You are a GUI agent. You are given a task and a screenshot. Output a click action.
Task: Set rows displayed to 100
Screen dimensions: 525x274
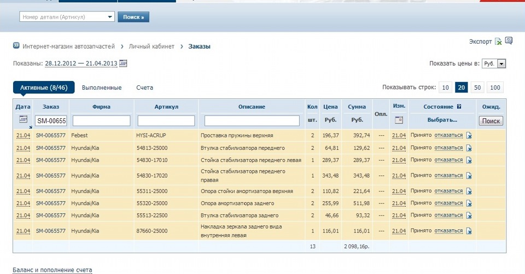click(495, 88)
